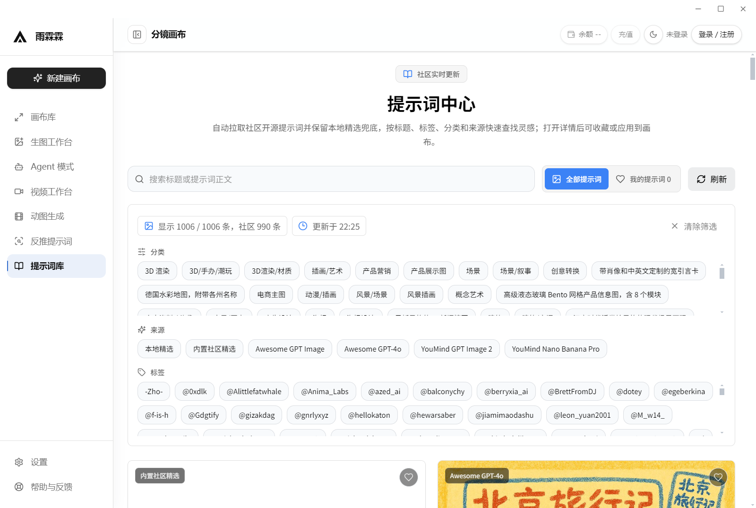Viewport: 756px width, 508px height.
Task: Filter by source 本地精选
Action: [x=159, y=349]
